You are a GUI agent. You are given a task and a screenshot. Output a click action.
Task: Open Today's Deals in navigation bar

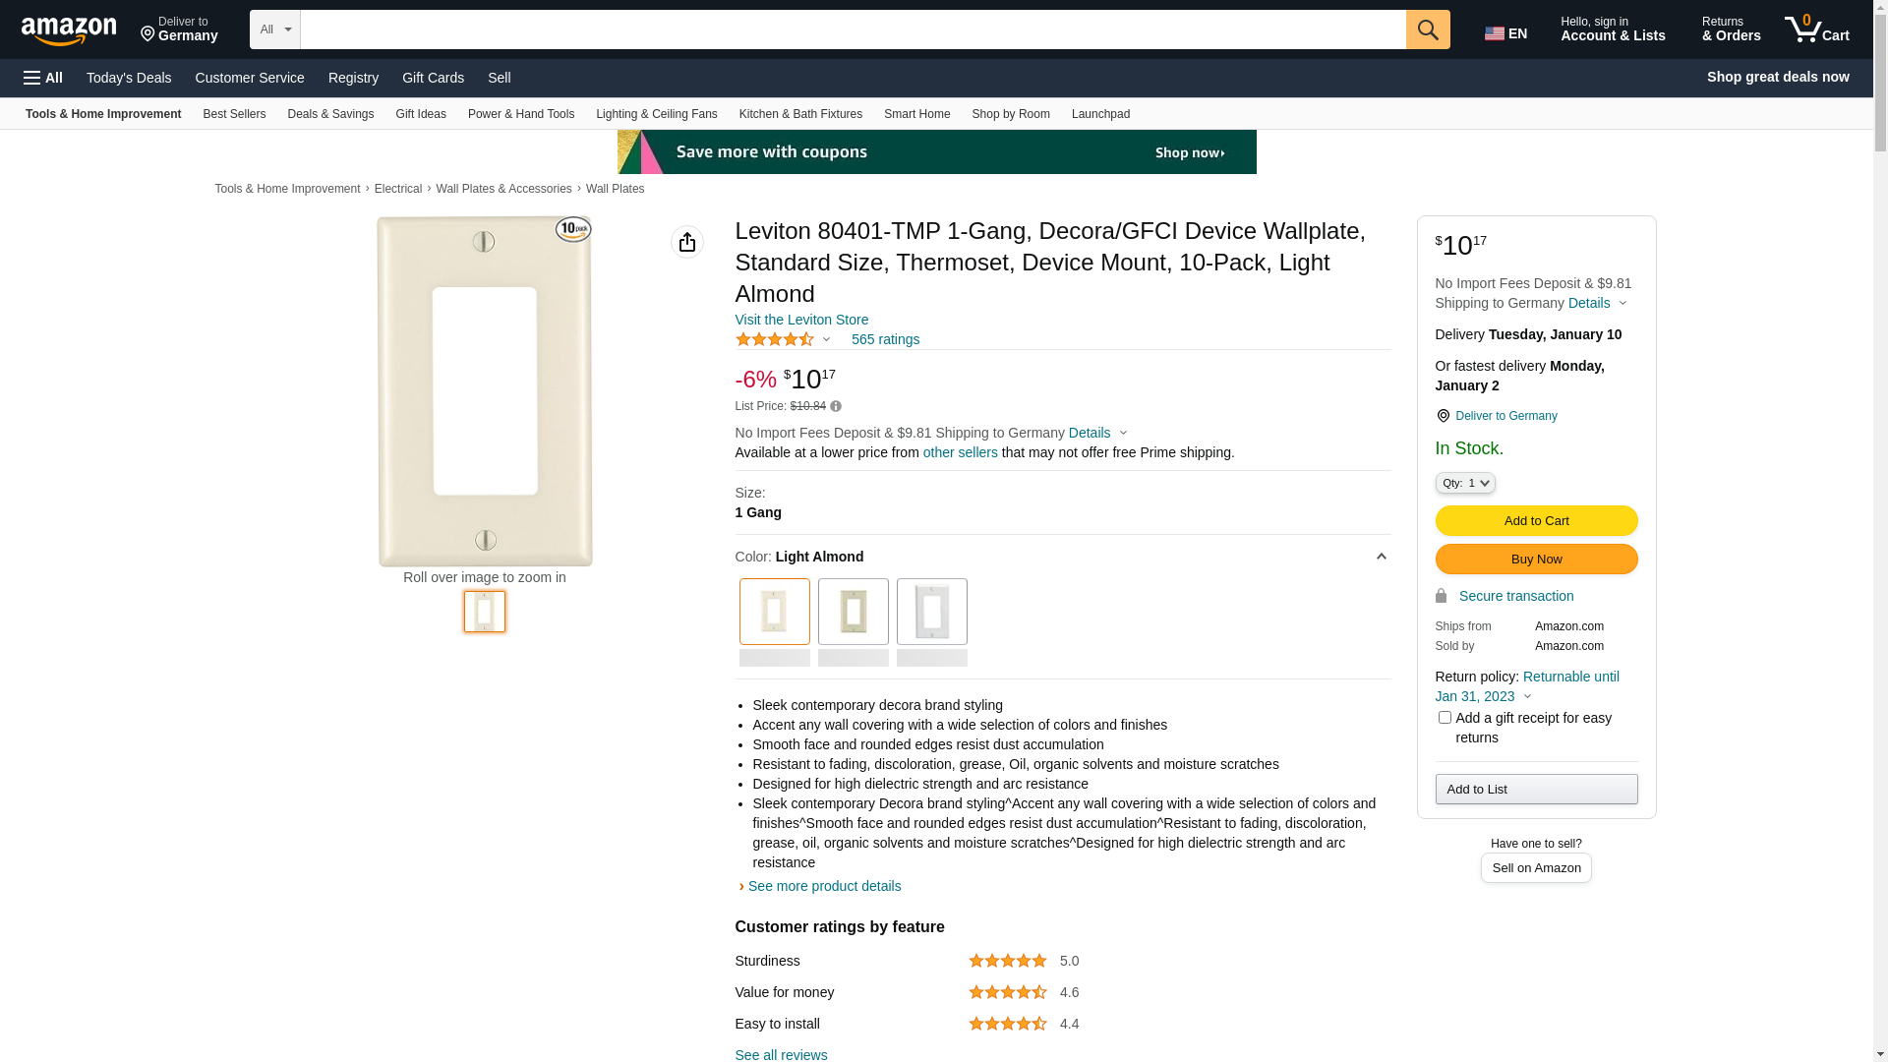tap(129, 78)
